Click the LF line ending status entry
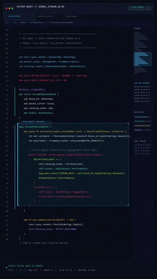157x279 pixels. point(21,270)
